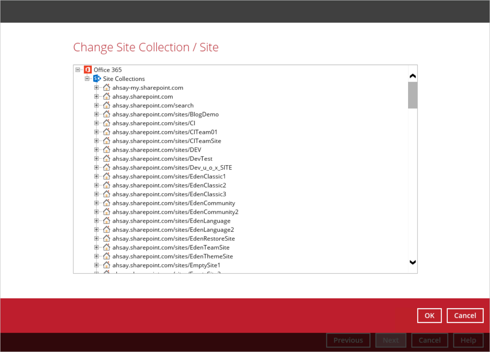This screenshot has height=352, width=490.
Task: Expand the ahsay-my.sharepoint.com node
Action: point(97,88)
